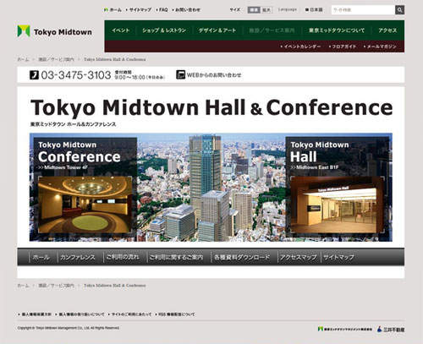423x344 pixels.
Task: Open the サイトのご利用にあたって footer link
Action: (x=130, y=314)
